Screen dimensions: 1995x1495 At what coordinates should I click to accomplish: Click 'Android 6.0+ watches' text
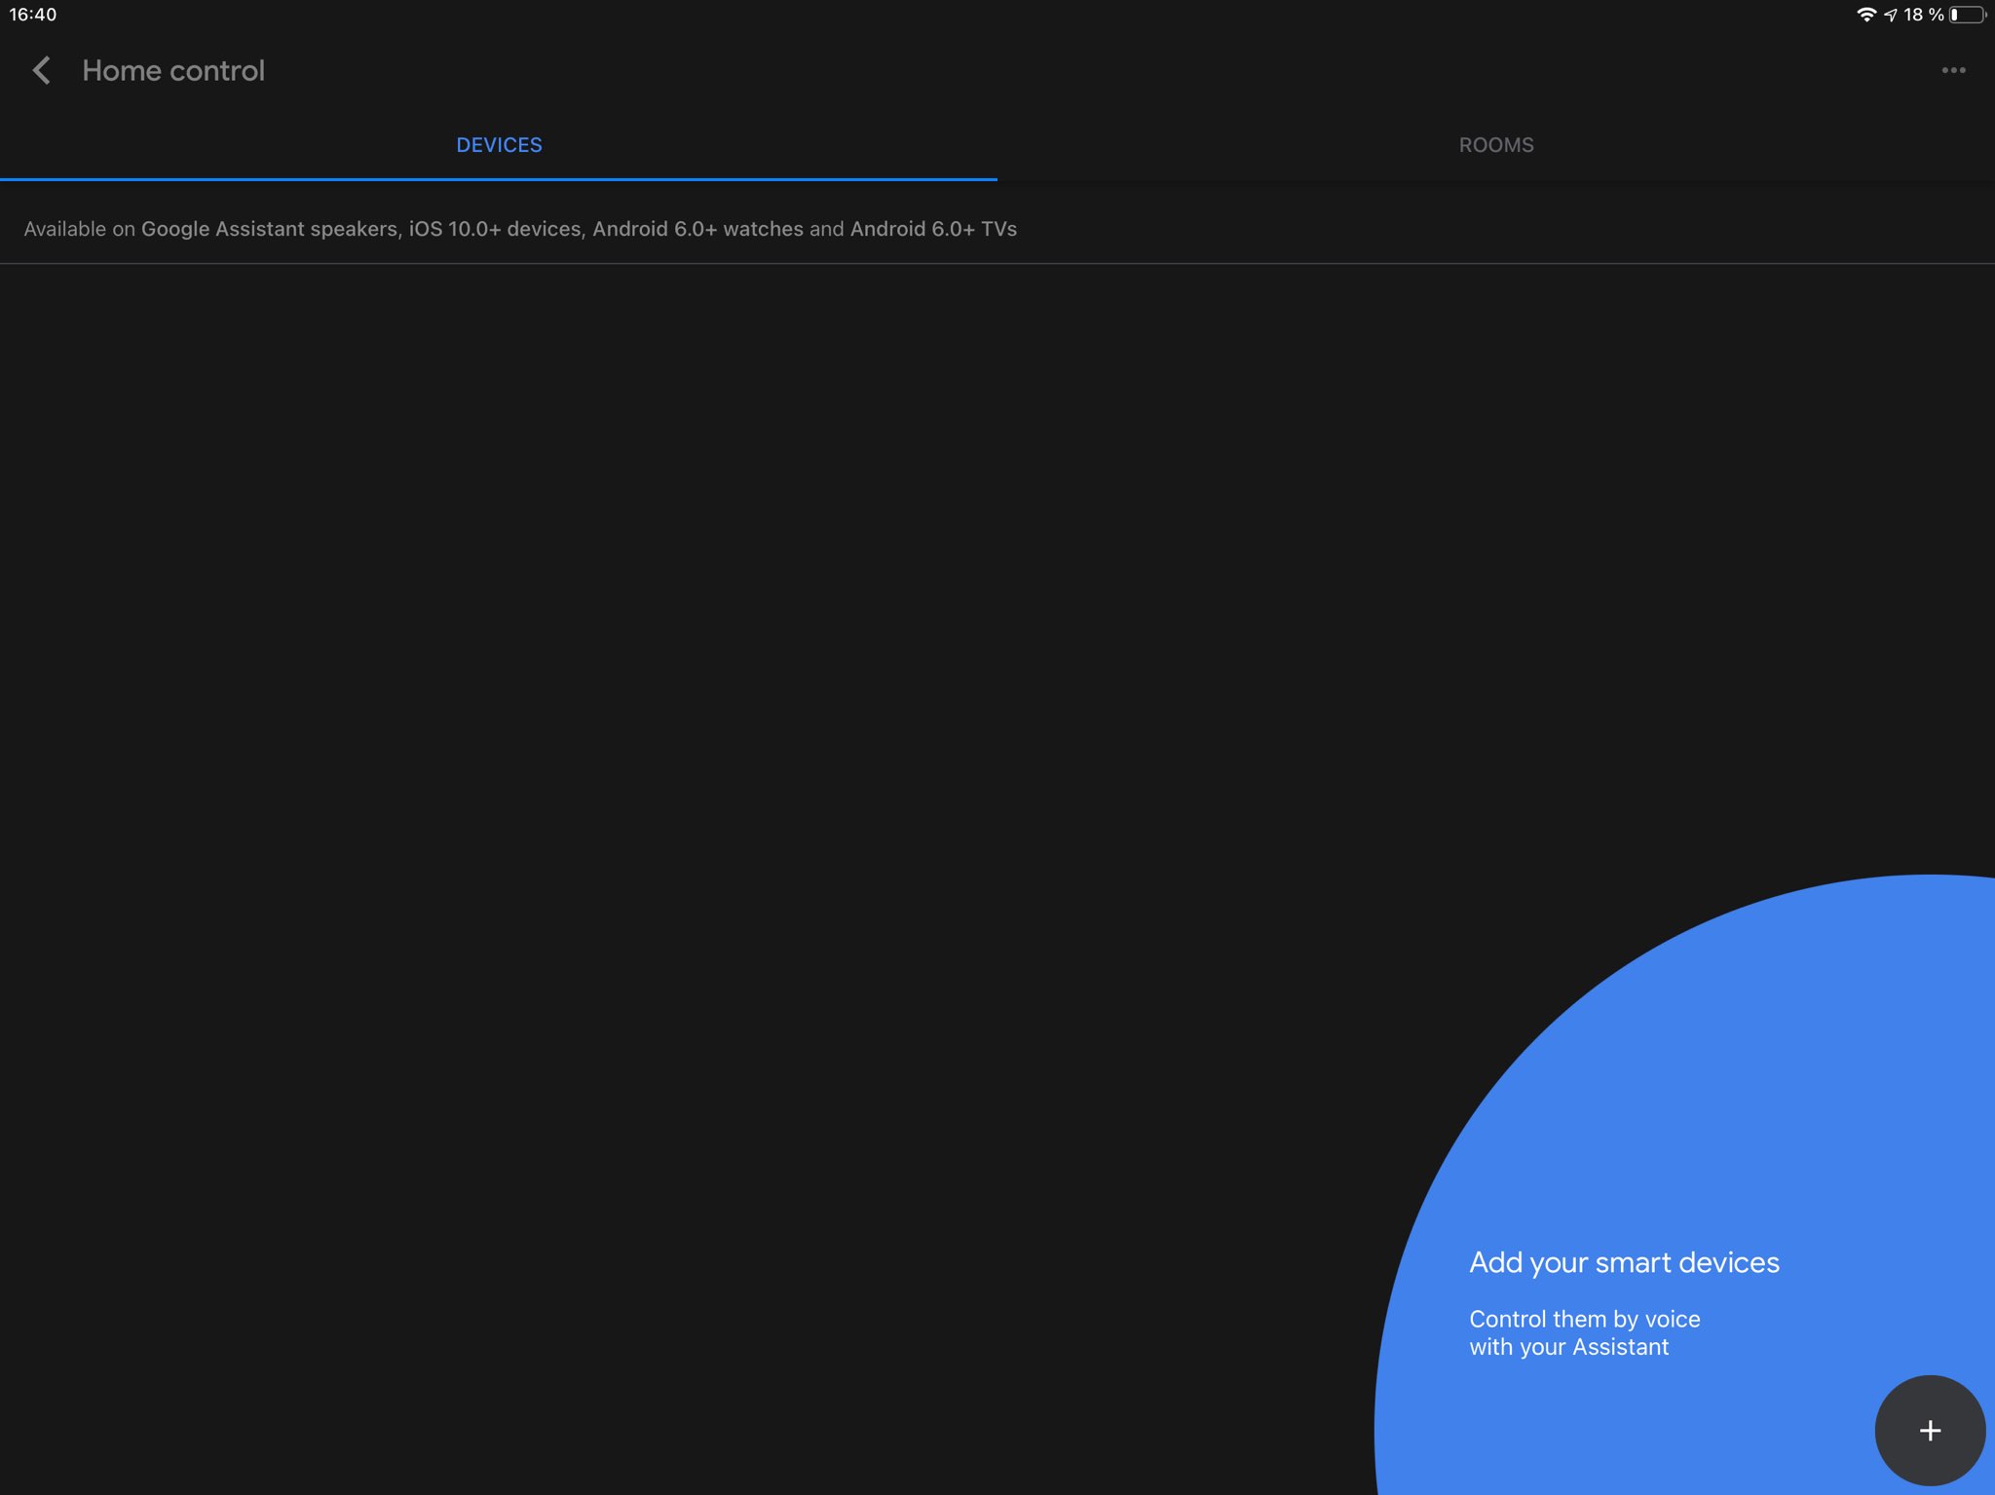[x=697, y=229]
